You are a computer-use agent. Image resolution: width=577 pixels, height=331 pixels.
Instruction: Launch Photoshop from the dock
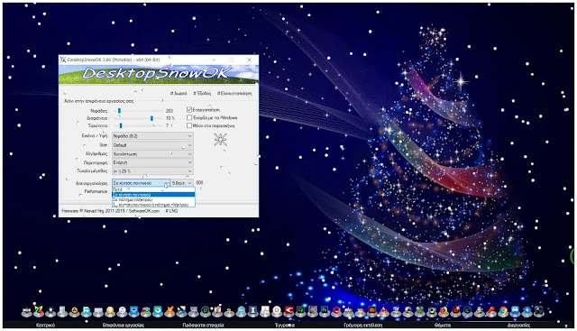coord(325,310)
